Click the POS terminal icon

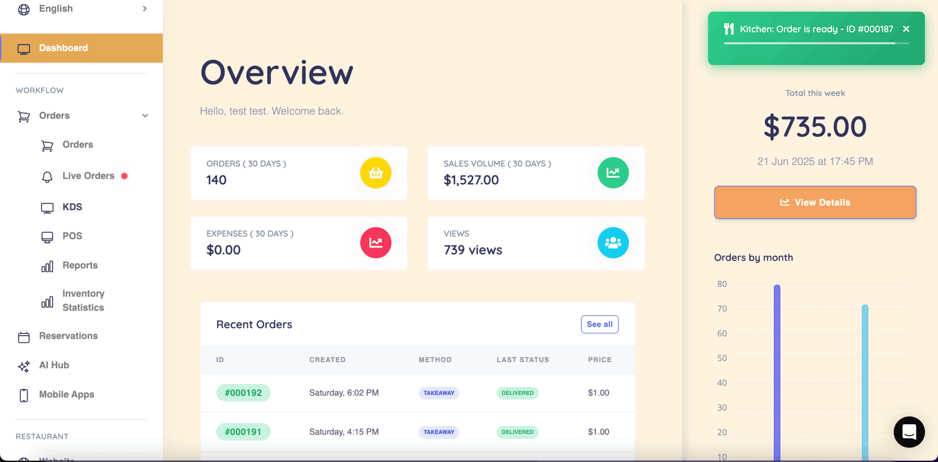[x=47, y=237]
